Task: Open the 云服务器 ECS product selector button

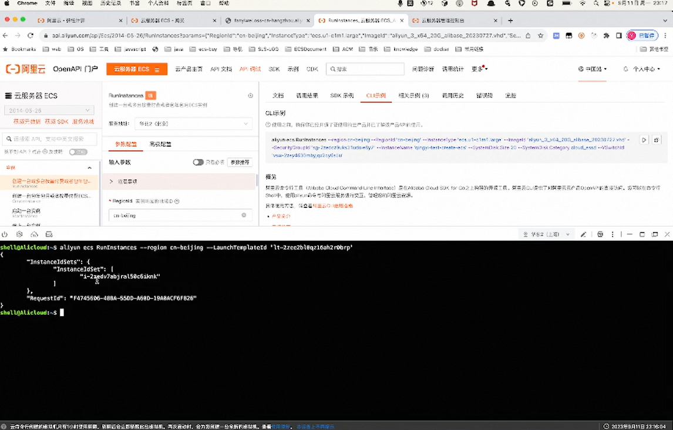Action: pyautogui.click(x=136, y=69)
